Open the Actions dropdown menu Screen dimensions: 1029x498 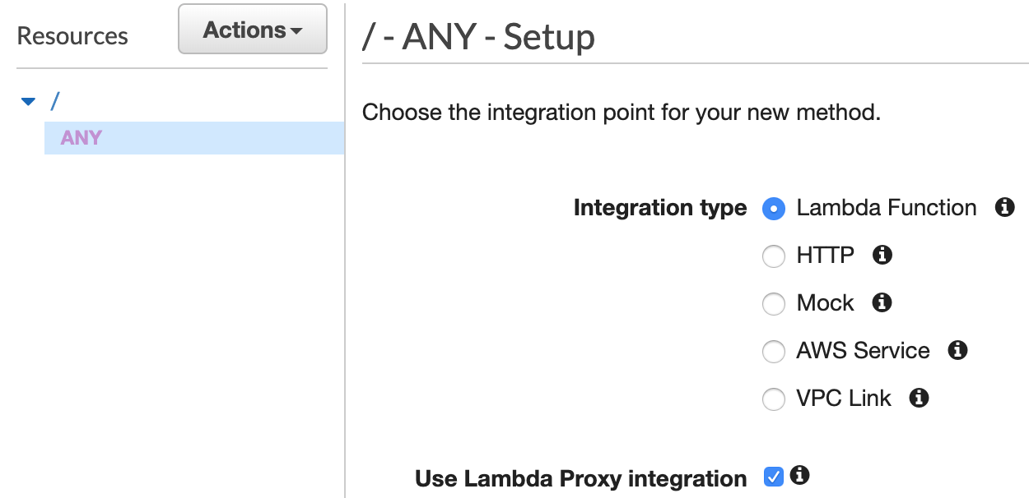click(x=252, y=29)
